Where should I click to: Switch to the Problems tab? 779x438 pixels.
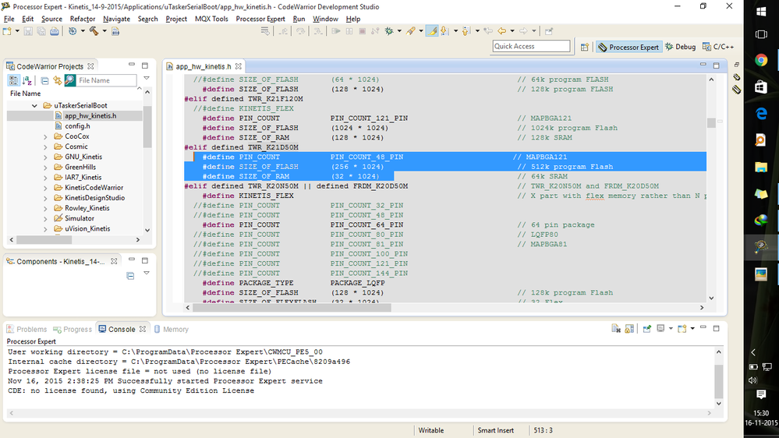[27, 329]
